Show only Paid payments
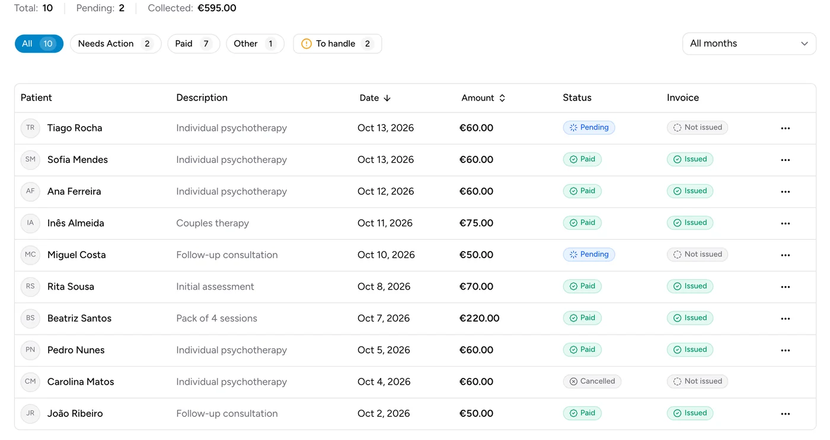 [x=193, y=43]
